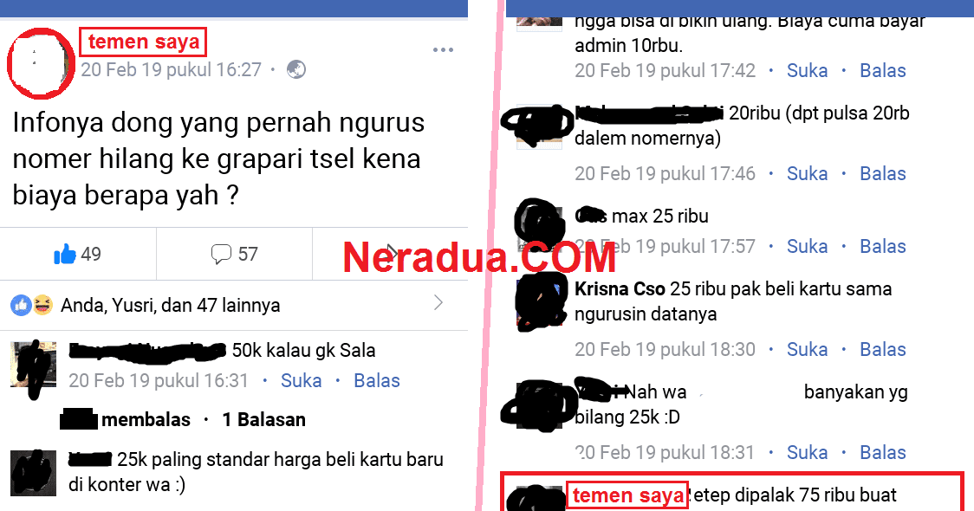Reply to the 17:46 pulsa 20rb comment
This screenshot has width=974, height=511.
pyautogui.click(x=883, y=174)
